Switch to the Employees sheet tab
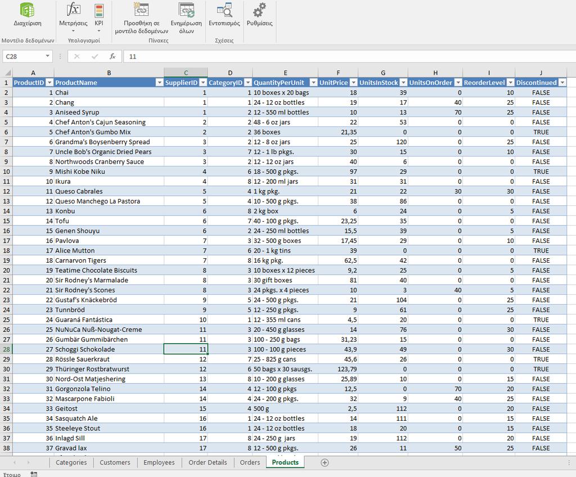This screenshot has height=477, width=576. [x=159, y=462]
